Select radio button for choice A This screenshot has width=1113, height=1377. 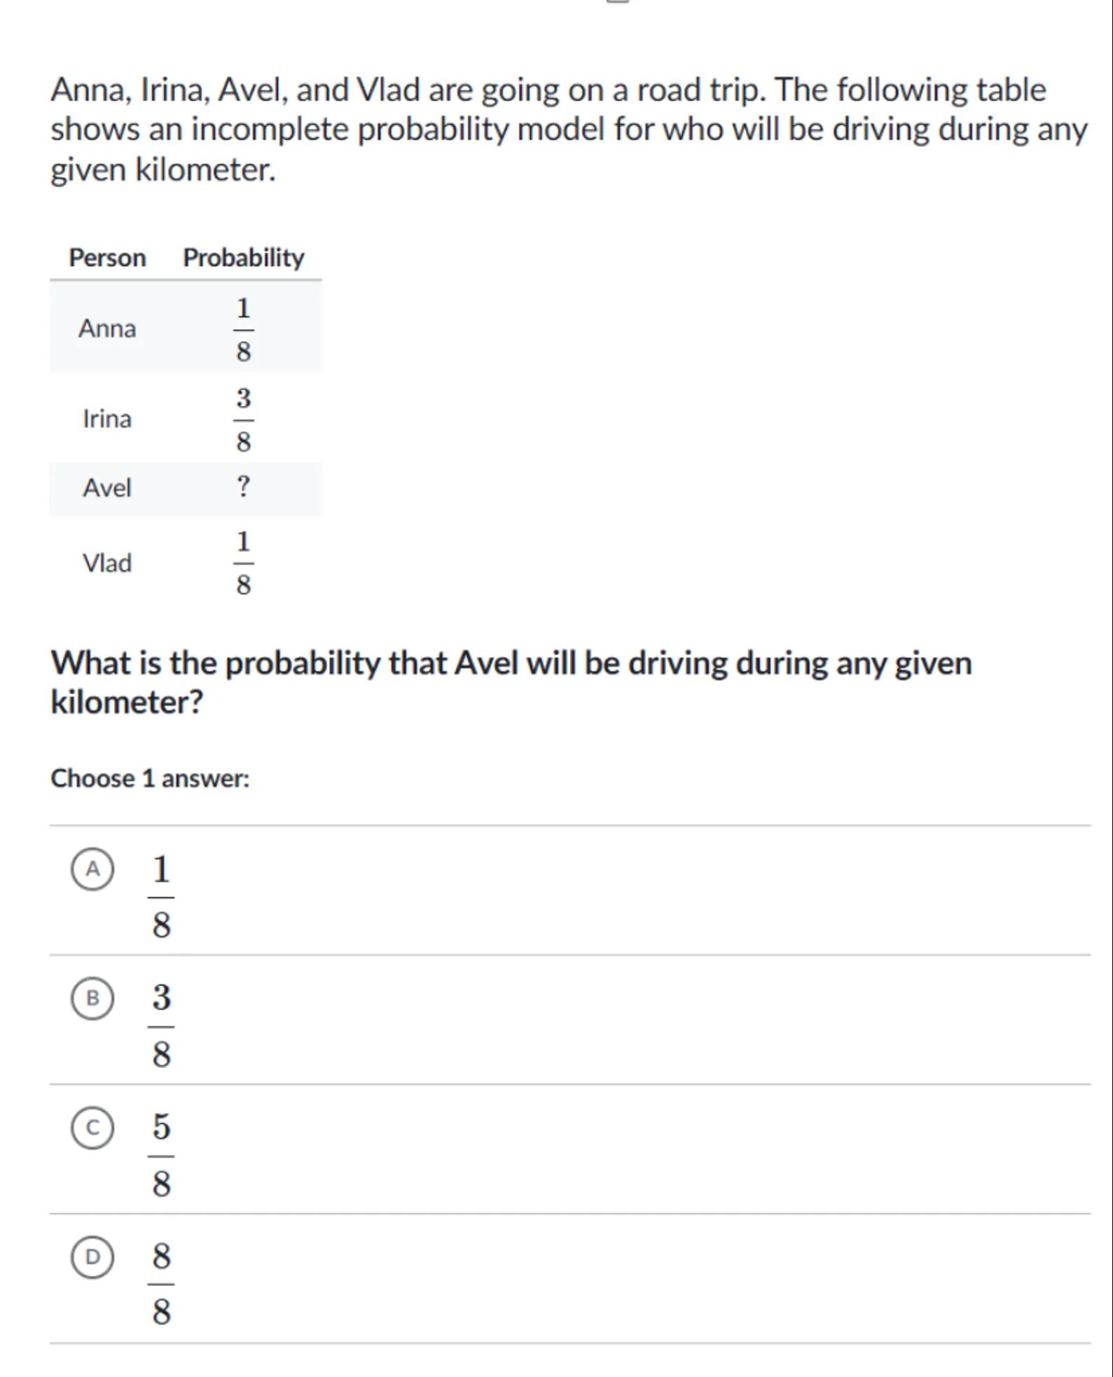92,869
